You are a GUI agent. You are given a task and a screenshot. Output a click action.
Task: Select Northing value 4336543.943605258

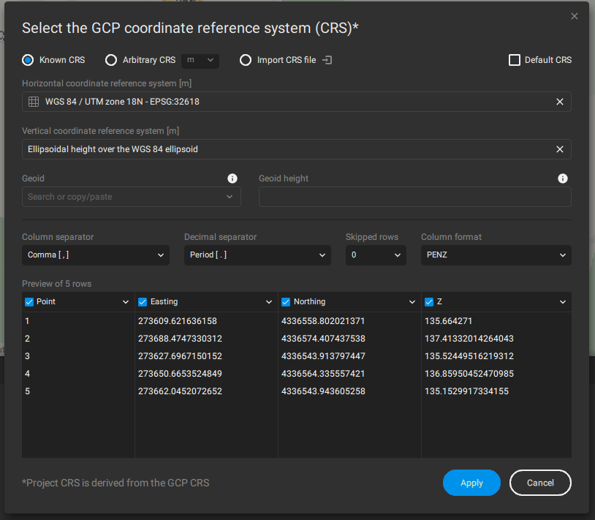point(323,391)
